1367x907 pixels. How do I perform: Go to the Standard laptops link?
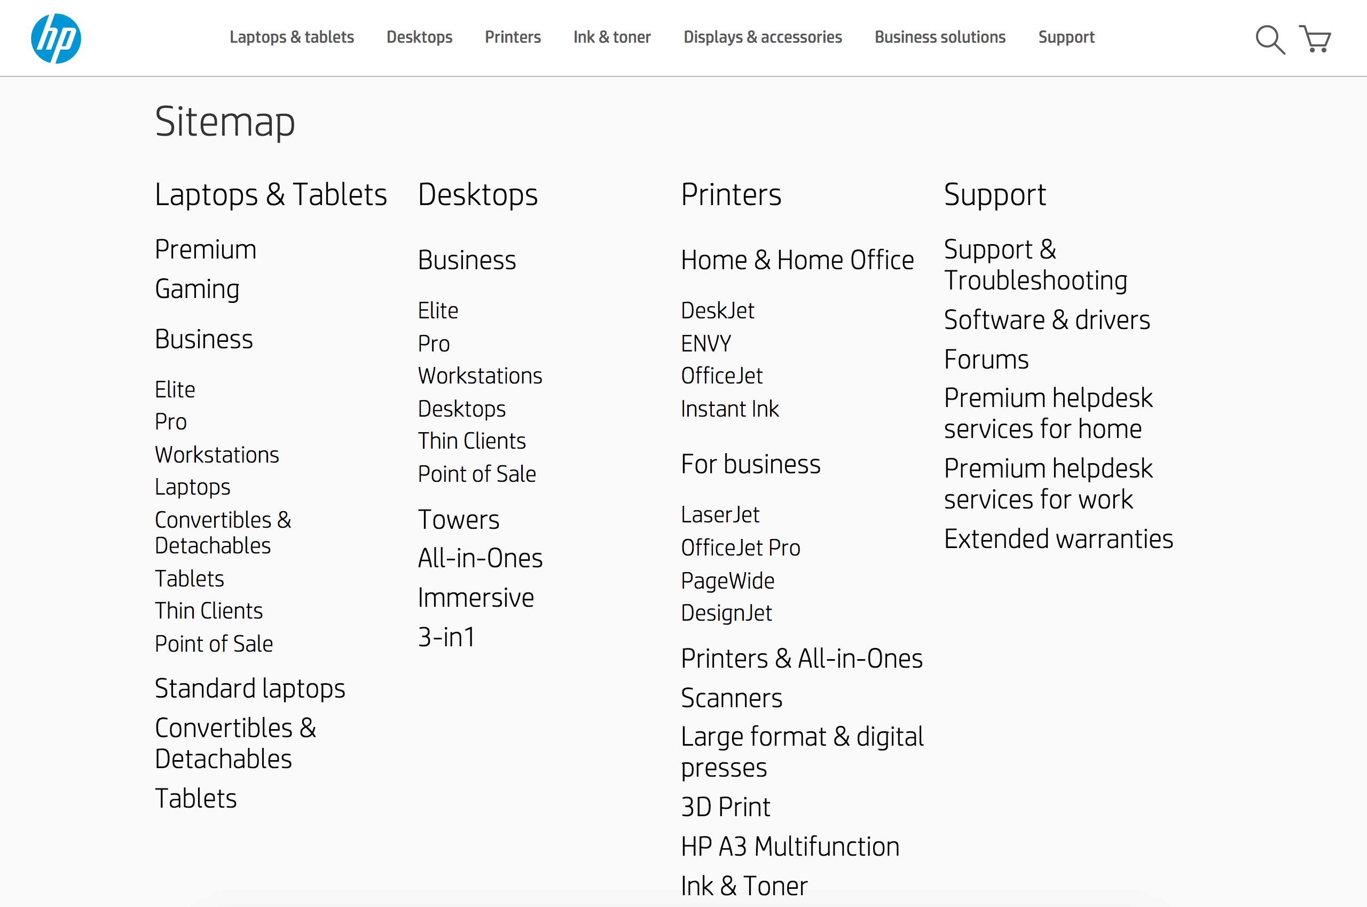click(x=250, y=689)
